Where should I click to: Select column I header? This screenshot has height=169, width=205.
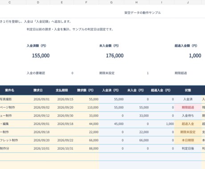[162, 2]
